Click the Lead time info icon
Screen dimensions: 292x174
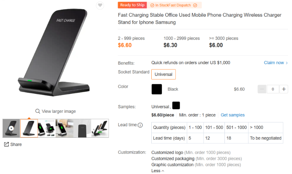[x=140, y=125]
